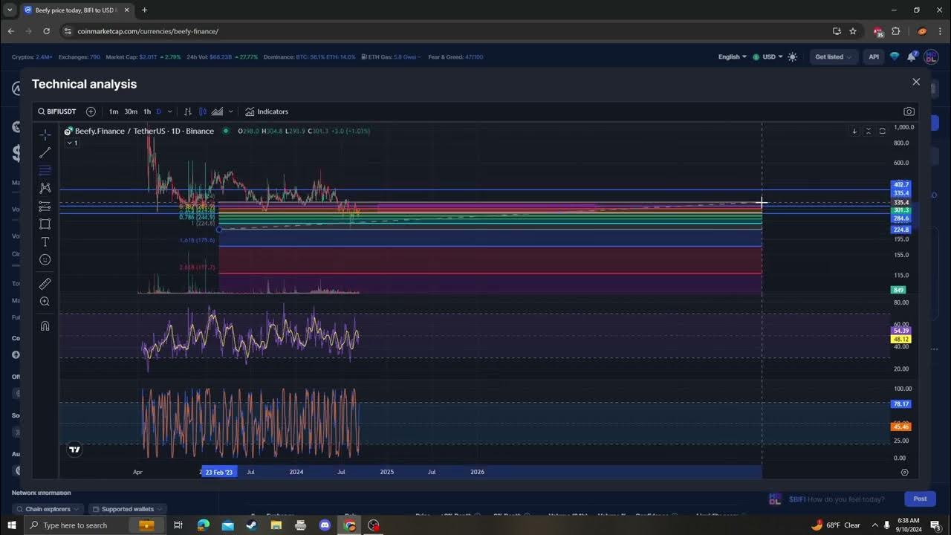The height and width of the screenshot is (535, 951).
Task: Expand the indicator legend collapse arrow
Action: click(72, 143)
